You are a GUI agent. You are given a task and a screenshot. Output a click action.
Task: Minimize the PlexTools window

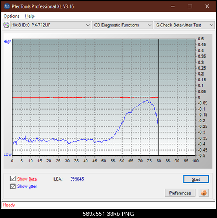pyautogui.click(x=173, y=6)
